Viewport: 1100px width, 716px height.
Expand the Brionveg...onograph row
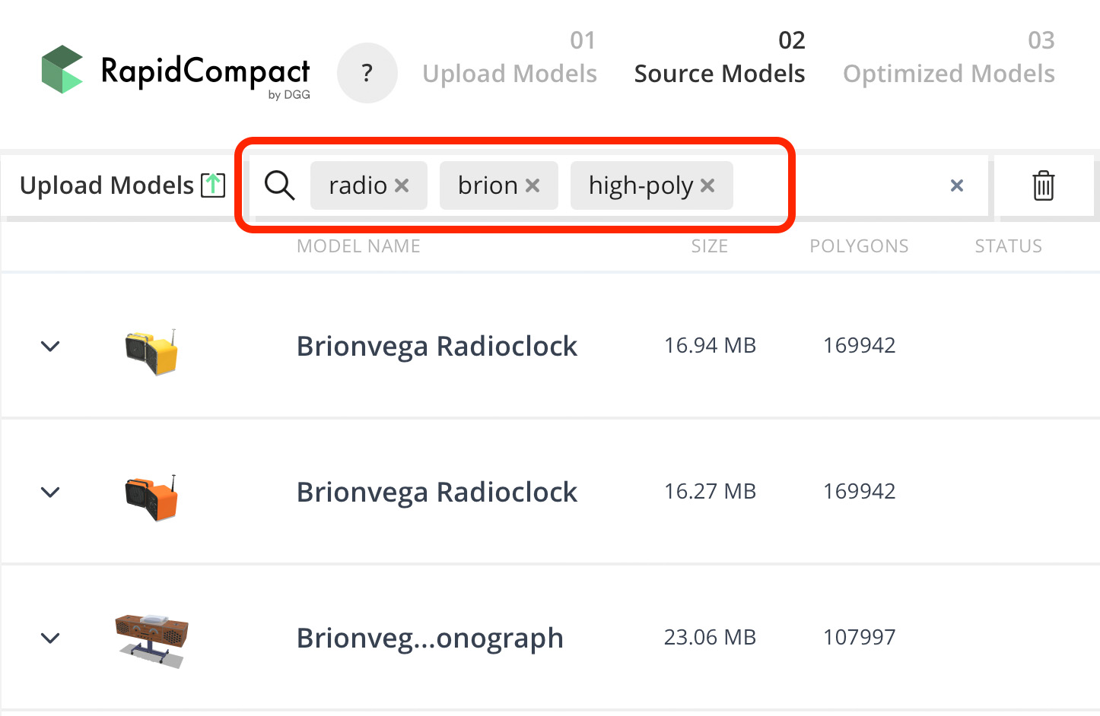(50, 638)
